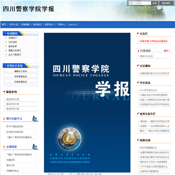
Task: Open the 专家审稿系统 button
Action: (20, 76)
